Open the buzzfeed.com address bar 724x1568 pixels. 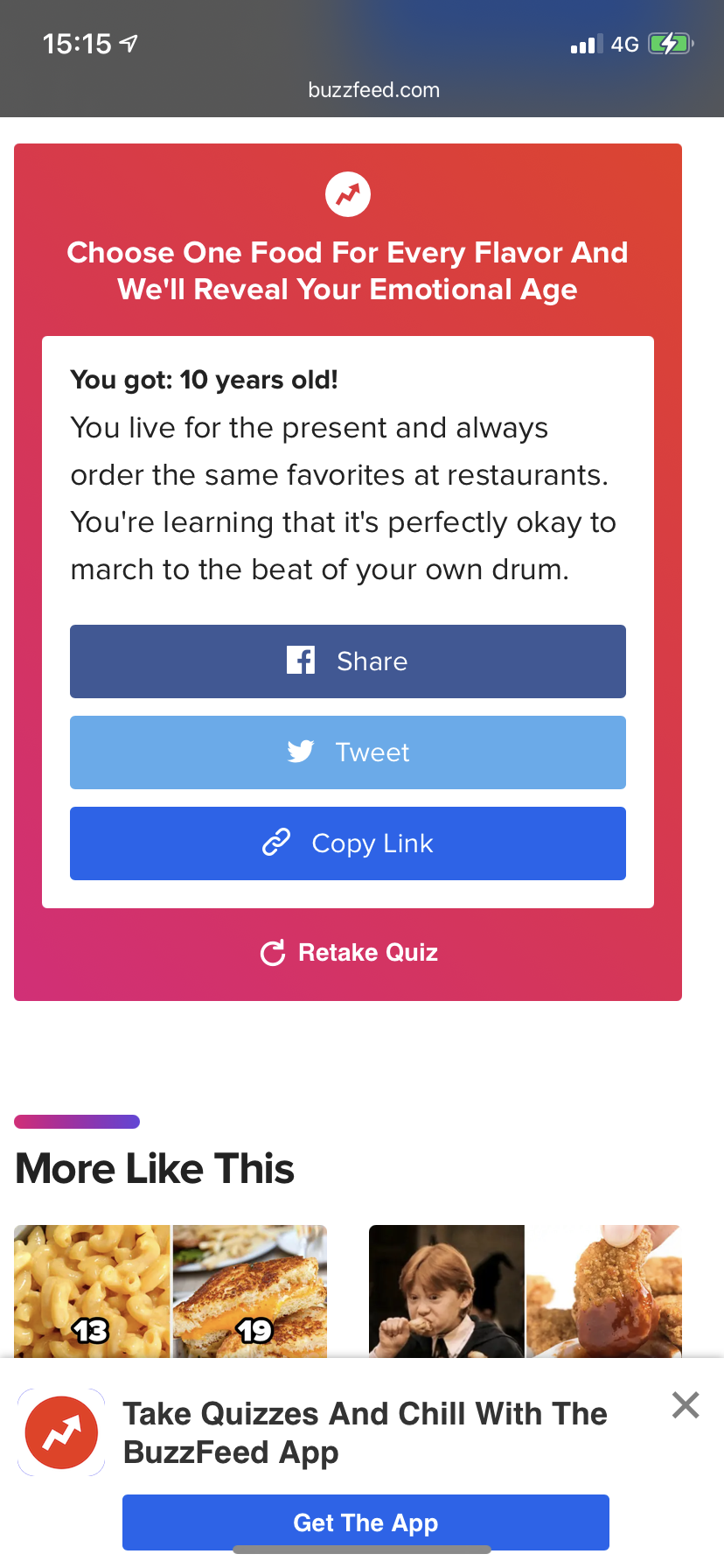tap(374, 90)
